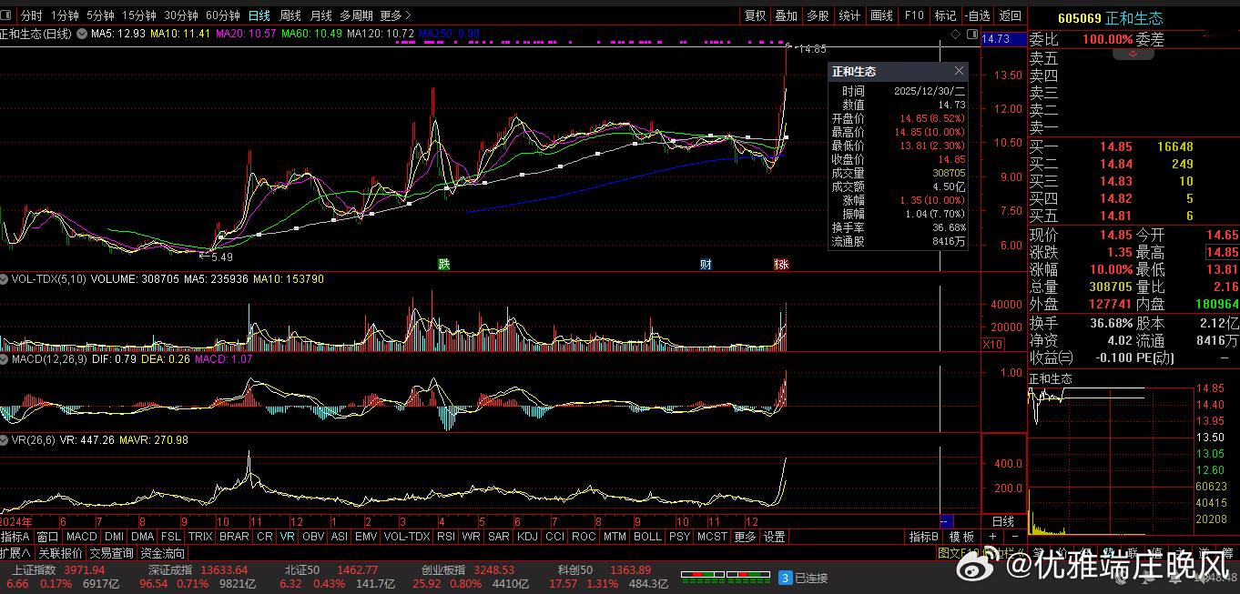Select the highlighted VR indicator
The image size is (1240, 594).
click(288, 537)
